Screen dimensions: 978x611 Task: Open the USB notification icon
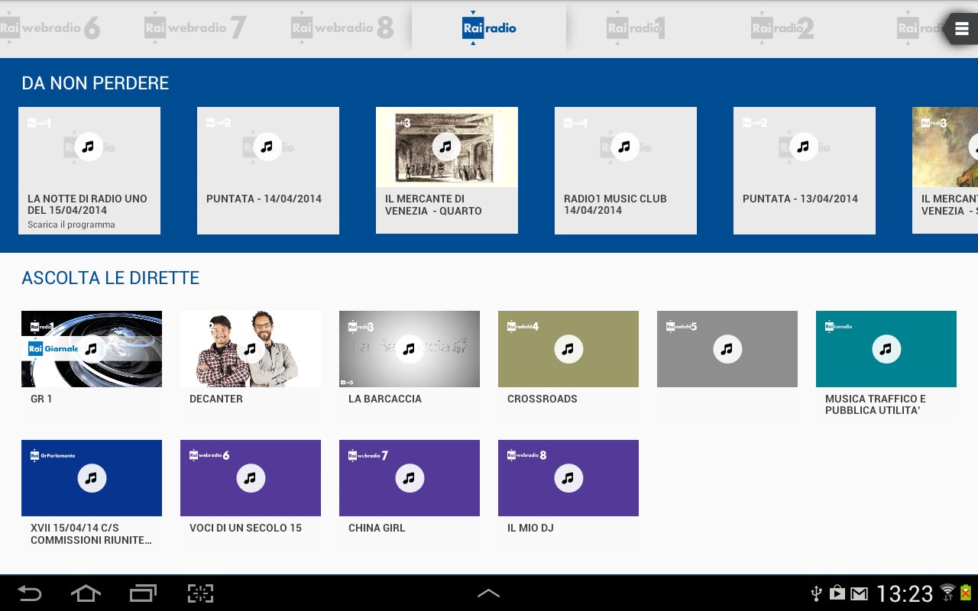tap(816, 593)
